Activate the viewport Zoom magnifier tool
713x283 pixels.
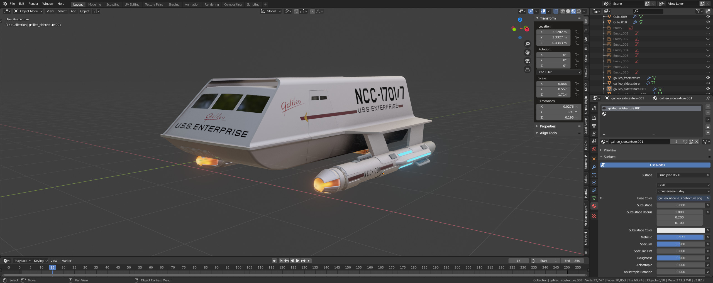coord(527,44)
